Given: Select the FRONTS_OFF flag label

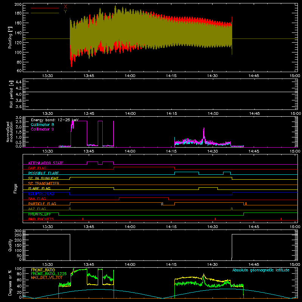Looking at the screenshot, I should tap(40, 214).
